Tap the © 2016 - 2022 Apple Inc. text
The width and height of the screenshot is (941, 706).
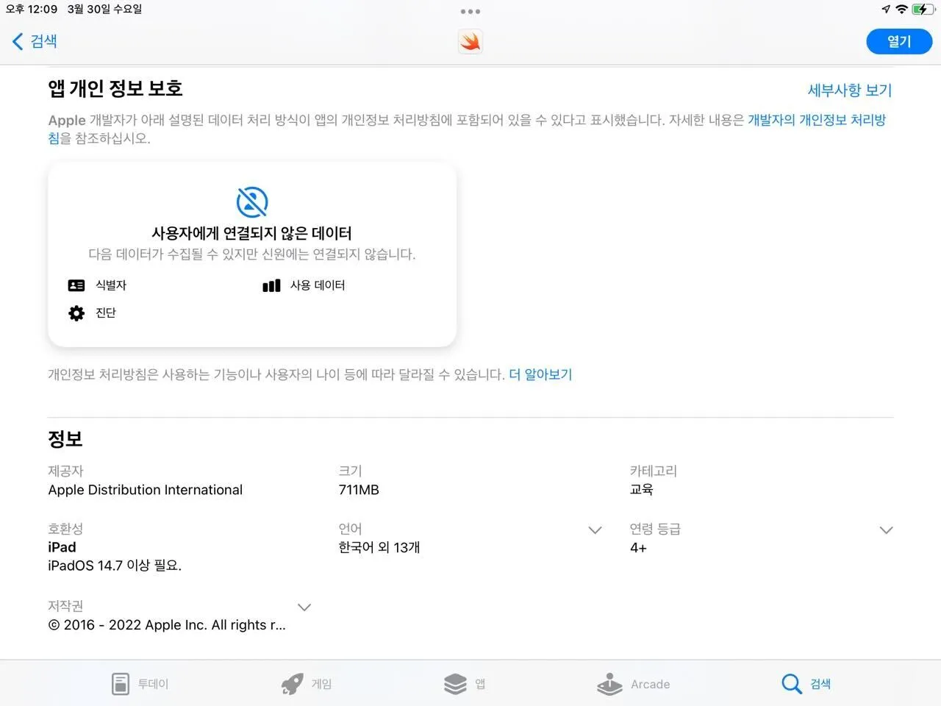click(x=167, y=625)
